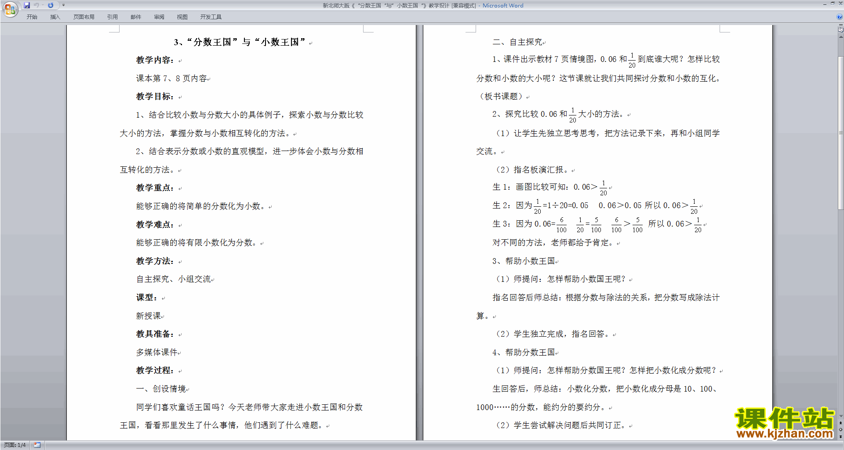Open the 邮件 ribbon tab

pyautogui.click(x=136, y=17)
